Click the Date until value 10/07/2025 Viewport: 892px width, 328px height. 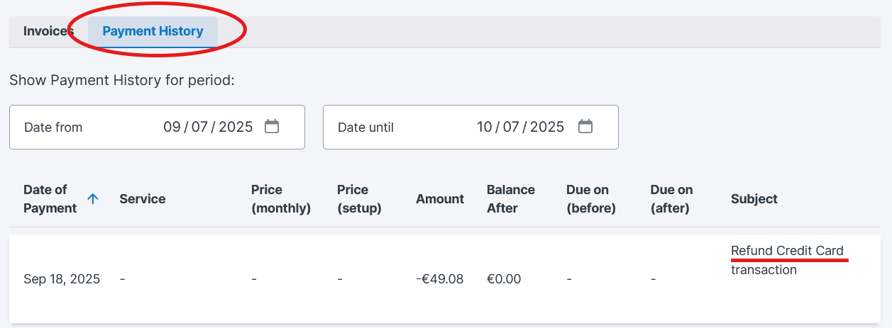pos(520,127)
